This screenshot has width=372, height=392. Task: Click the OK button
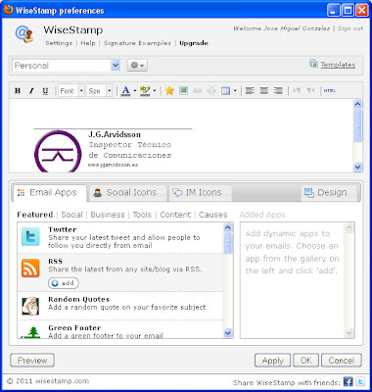[x=306, y=361]
